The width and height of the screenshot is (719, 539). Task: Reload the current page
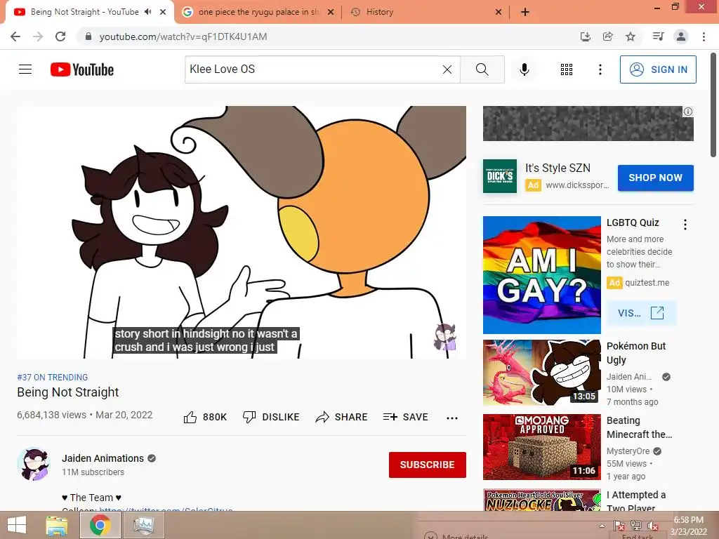tap(60, 36)
